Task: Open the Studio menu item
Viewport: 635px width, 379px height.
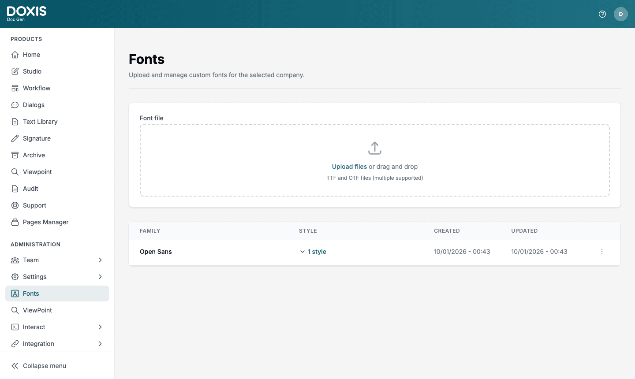Action: pos(57,71)
